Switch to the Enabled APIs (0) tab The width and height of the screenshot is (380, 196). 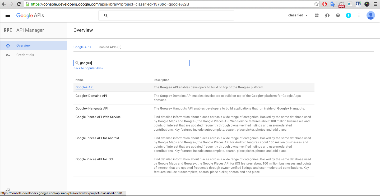[109, 47]
